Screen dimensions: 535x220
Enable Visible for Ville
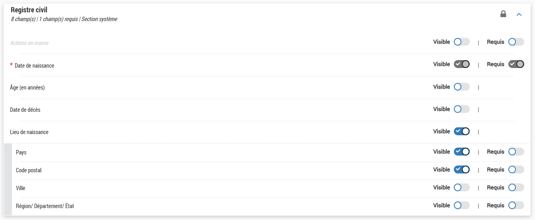(461, 187)
